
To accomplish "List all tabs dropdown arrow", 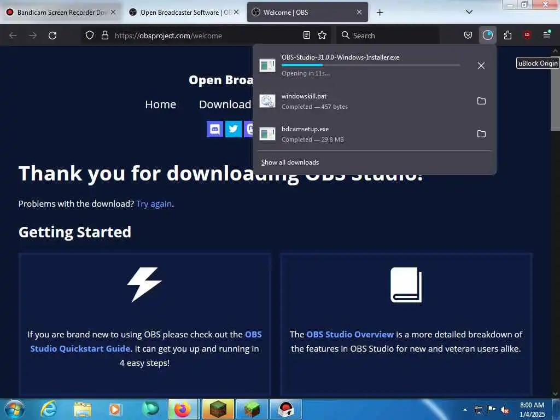I will [469, 12].
